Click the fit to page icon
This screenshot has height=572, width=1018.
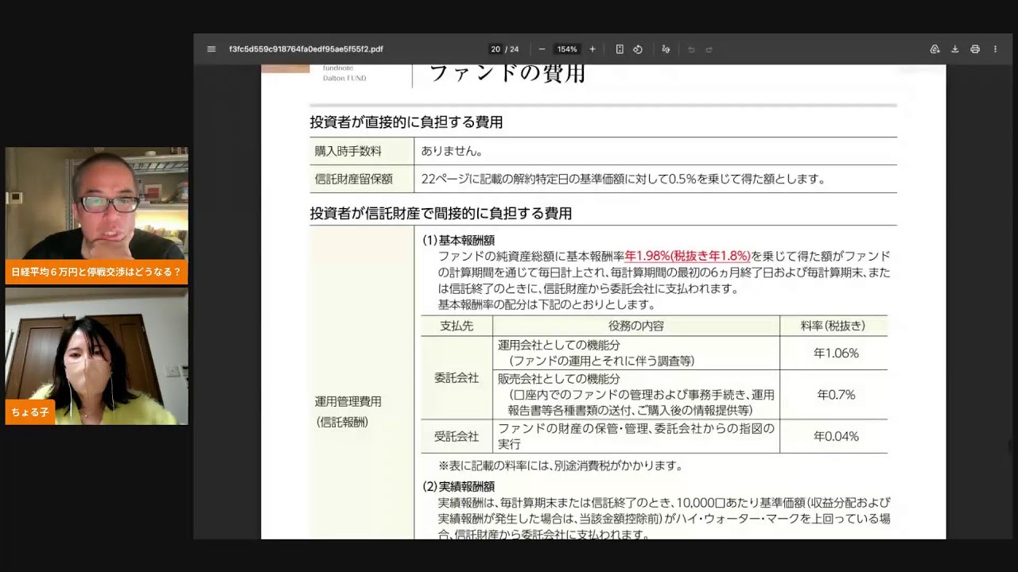pos(620,49)
